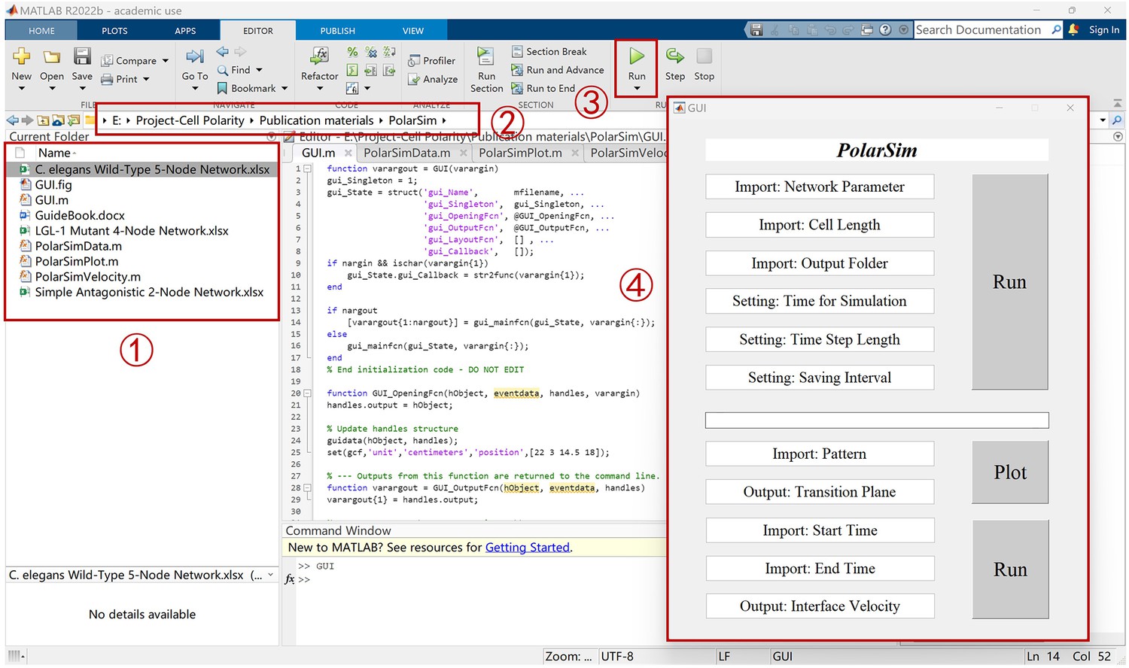The height and width of the screenshot is (668, 1129).
Task: Click the Plot button in GUI
Action: pyautogui.click(x=1010, y=472)
